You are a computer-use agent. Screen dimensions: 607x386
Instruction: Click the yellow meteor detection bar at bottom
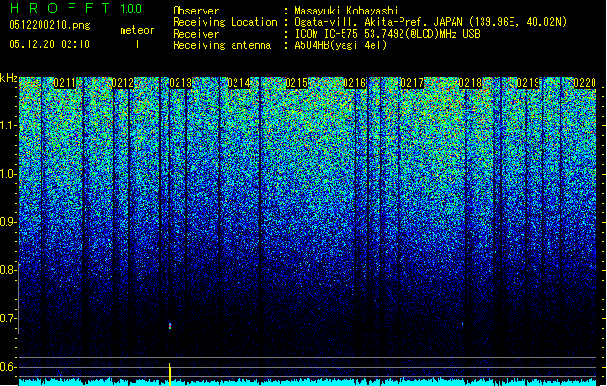170,374
